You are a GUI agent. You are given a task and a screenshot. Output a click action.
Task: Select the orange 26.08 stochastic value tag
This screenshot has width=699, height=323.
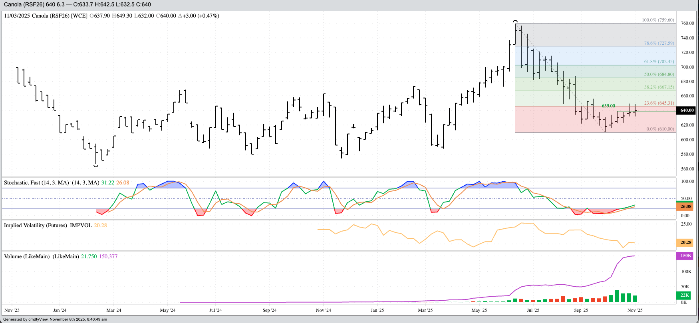coord(685,206)
